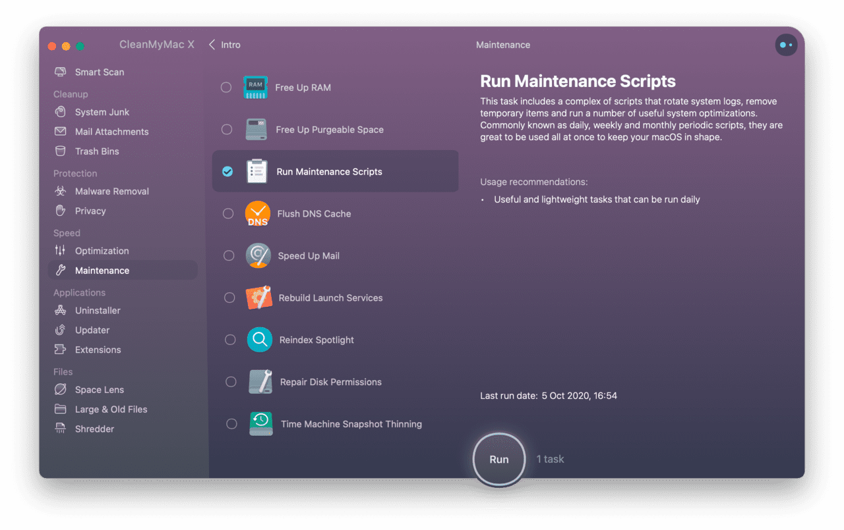This screenshot has height=530, width=844.
Task: Click the Large & Old Files folder icon
Action: (x=61, y=410)
